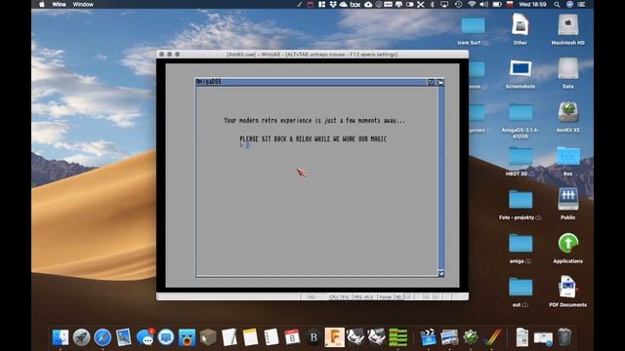Viewport: 625px width, 351px height.
Task: Open the Apple menu
Action: [42, 4]
